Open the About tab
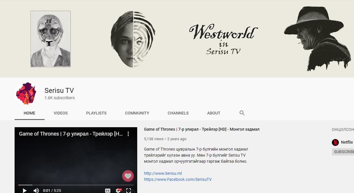 click(213, 113)
